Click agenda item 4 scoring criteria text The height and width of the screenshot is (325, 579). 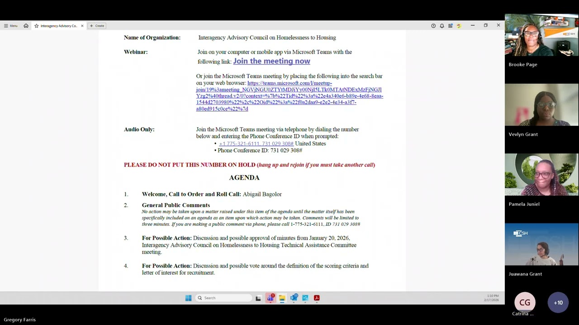[x=255, y=269]
